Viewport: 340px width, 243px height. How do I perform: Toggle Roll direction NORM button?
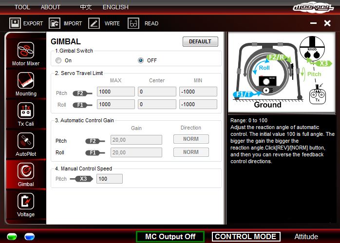coord(191,152)
